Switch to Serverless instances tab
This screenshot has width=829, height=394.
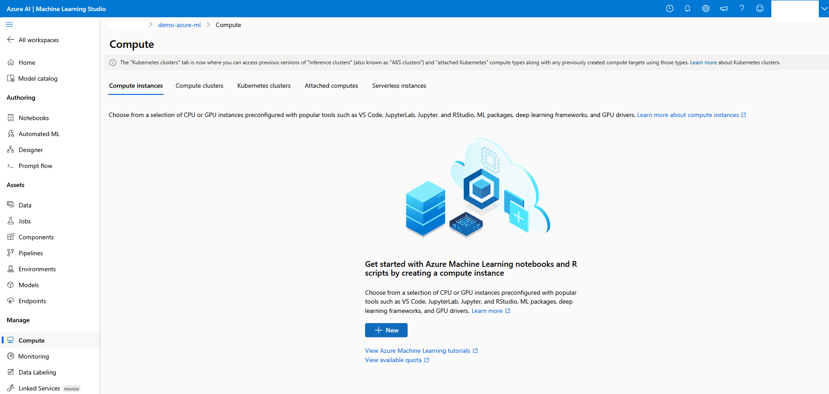(399, 86)
